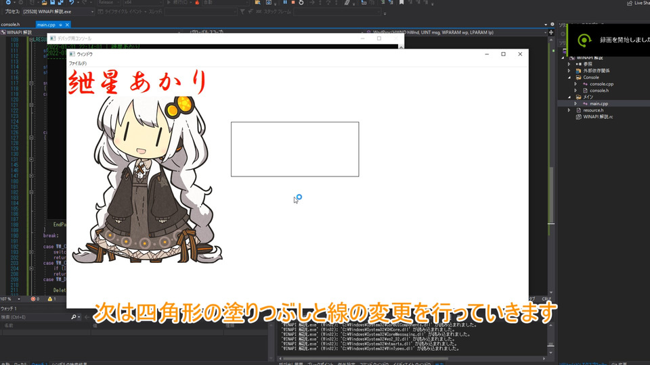Image resolution: width=650 pixels, height=365 pixels.
Task: Restart debugging with the circular arrow icon
Action: 301,2
